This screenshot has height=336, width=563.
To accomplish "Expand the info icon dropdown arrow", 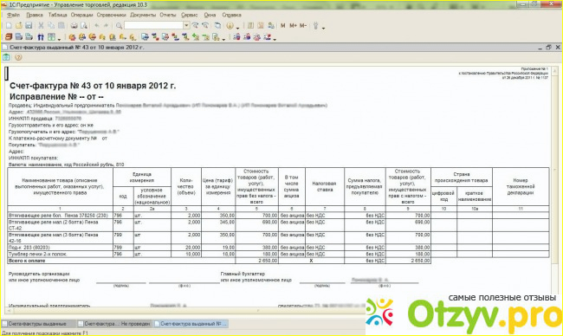I will pyautogui.click(x=237, y=28).
